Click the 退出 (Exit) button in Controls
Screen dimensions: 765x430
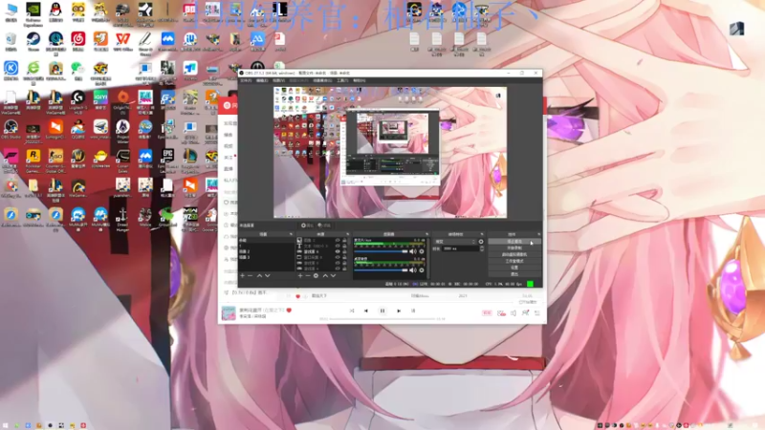point(514,274)
